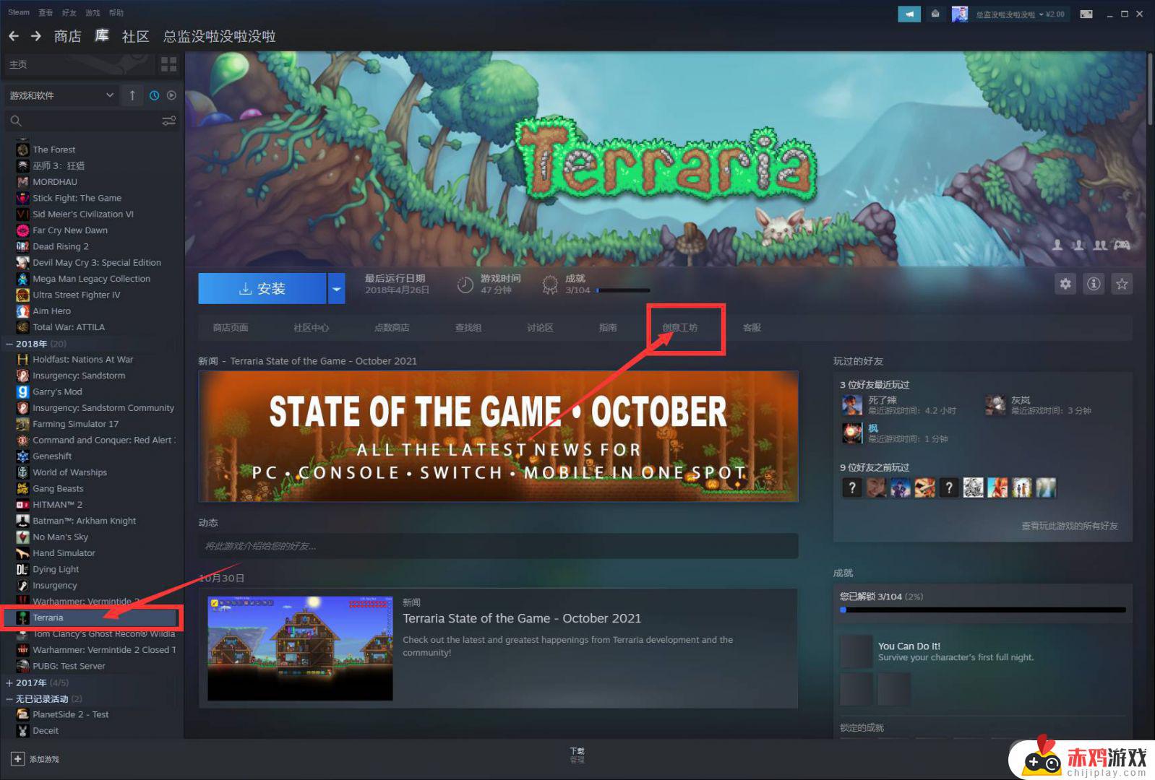This screenshot has height=780, width=1155.
Task: Open Big Picture mode icon
Action: coord(1086,14)
